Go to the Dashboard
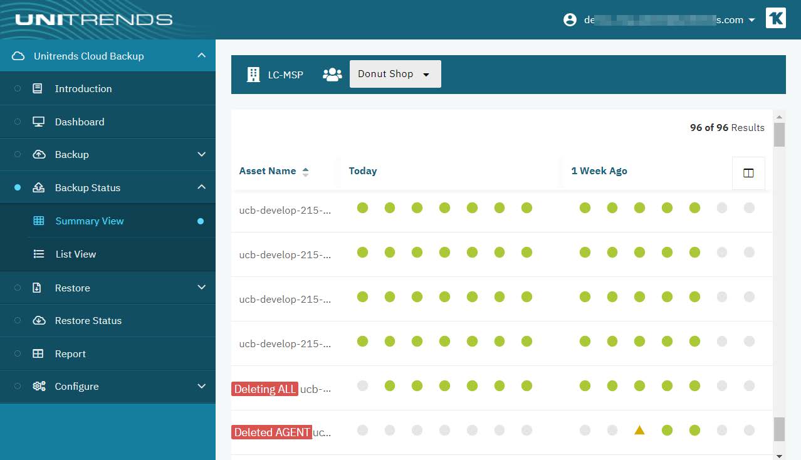Viewport: 801px width, 460px height. (x=80, y=122)
